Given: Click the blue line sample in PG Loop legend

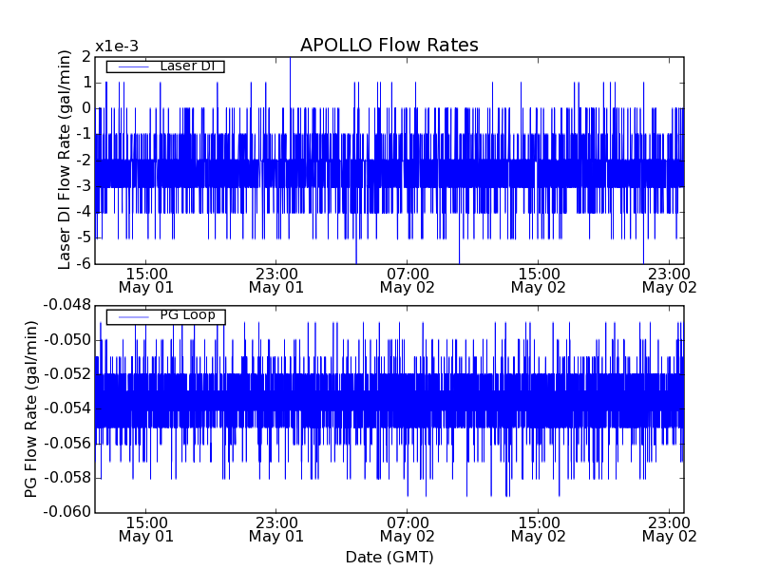Looking at the screenshot, I should 131,316.
